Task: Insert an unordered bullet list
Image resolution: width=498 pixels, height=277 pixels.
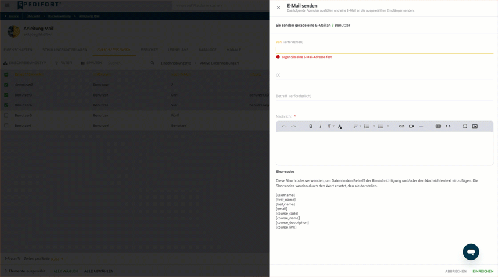Action: coord(380,126)
